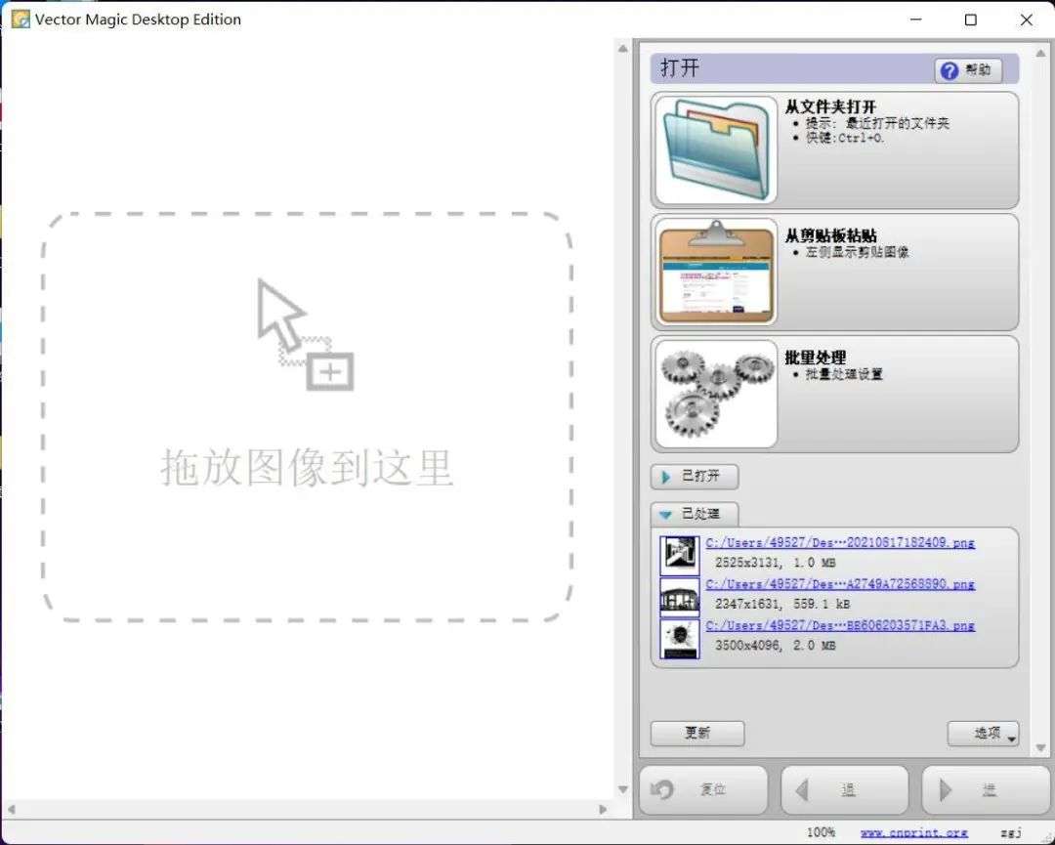
Task: Click thumbnail of the 3500x4096 image
Action: (x=680, y=639)
